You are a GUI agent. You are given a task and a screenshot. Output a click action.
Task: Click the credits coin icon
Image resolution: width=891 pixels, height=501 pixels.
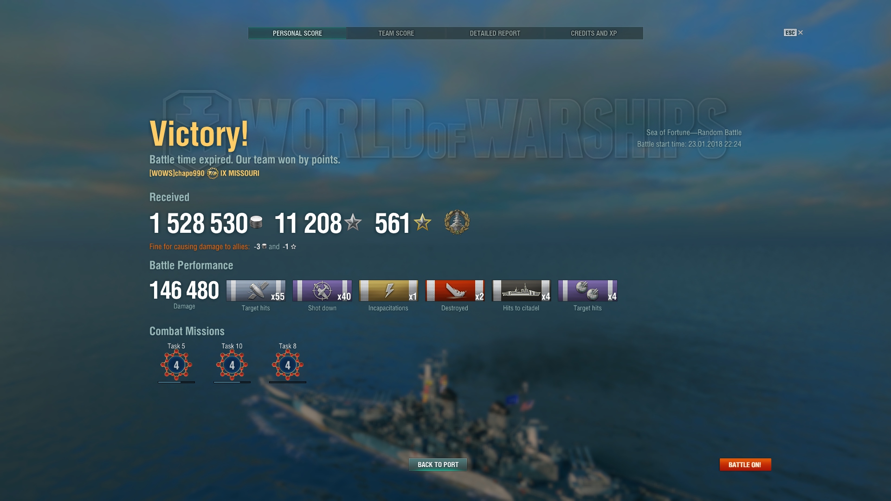point(256,222)
